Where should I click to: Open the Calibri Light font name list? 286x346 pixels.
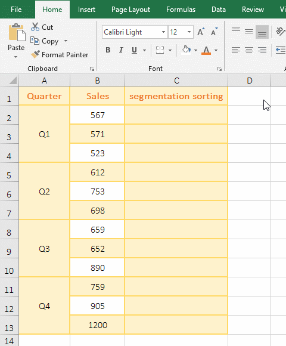pos(163,32)
